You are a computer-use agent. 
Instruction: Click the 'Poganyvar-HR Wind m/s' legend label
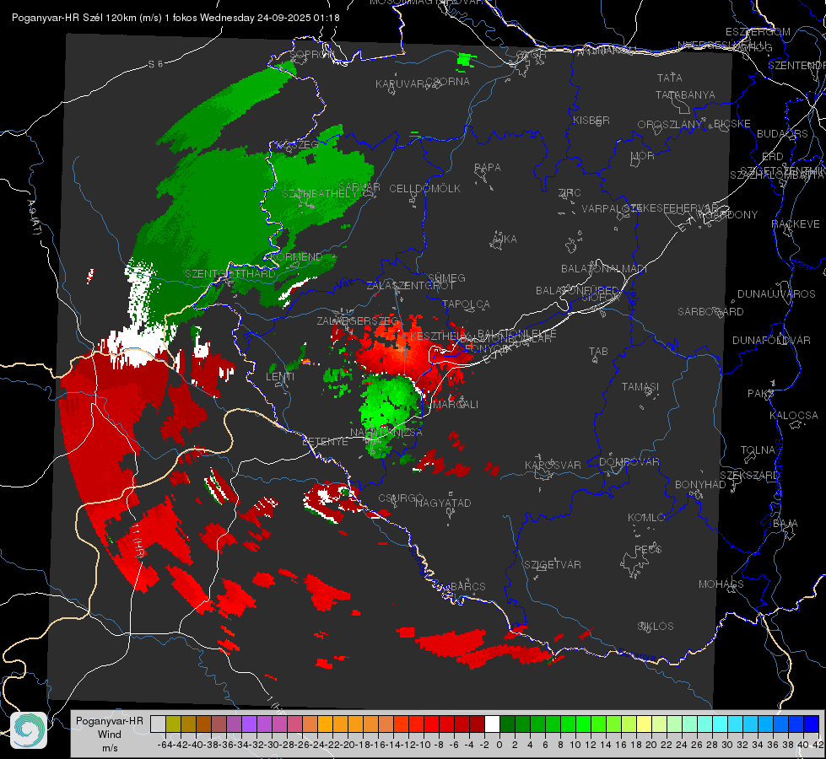click(109, 735)
